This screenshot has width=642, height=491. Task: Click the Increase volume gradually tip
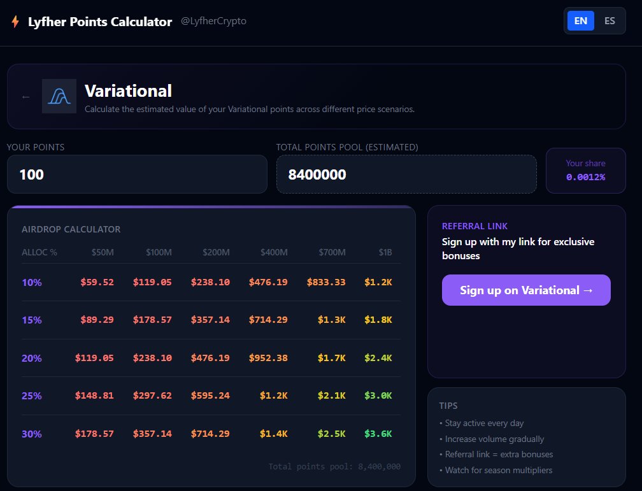(495, 439)
